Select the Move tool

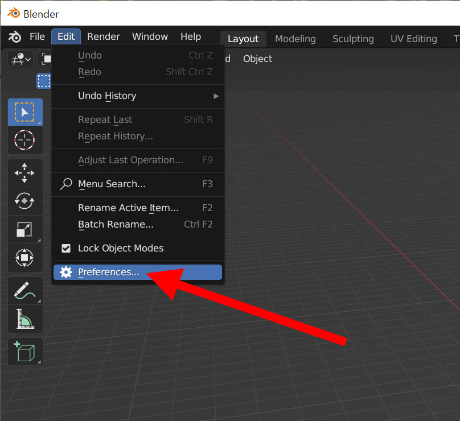click(x=25, y=173)
